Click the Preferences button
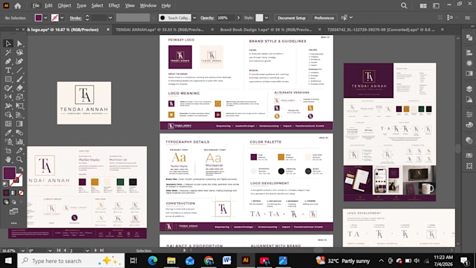The image size is (476, 268). (x=324, y=18)
